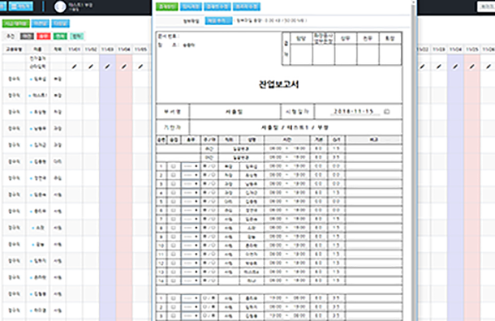Open the dropdown in day-shift row 3

point(191,184)
